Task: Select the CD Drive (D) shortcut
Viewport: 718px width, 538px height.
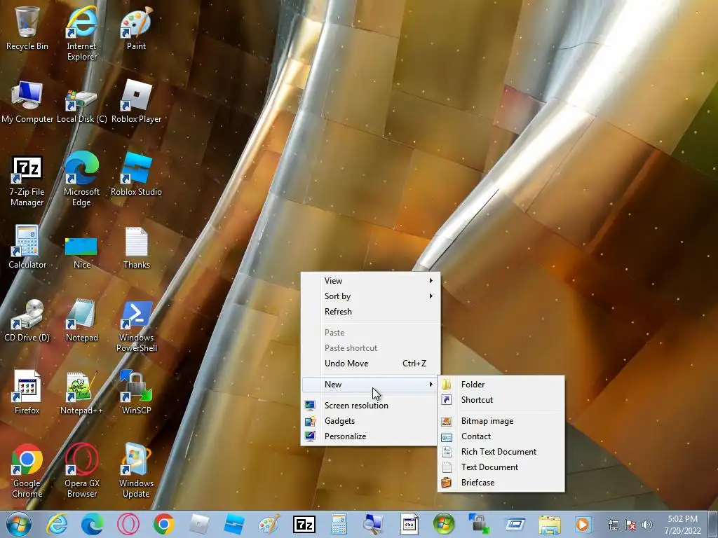Action: pyautogui.click(x=27, y=320)
